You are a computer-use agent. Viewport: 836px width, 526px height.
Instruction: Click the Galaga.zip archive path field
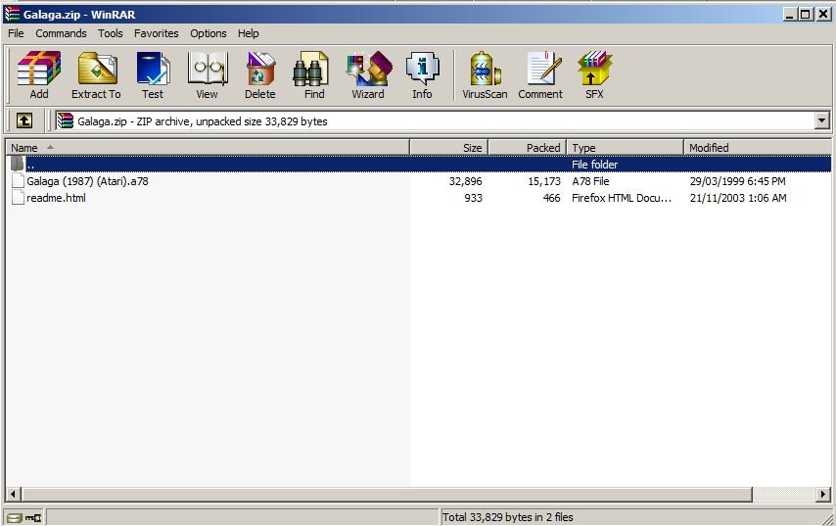[435, 121]
